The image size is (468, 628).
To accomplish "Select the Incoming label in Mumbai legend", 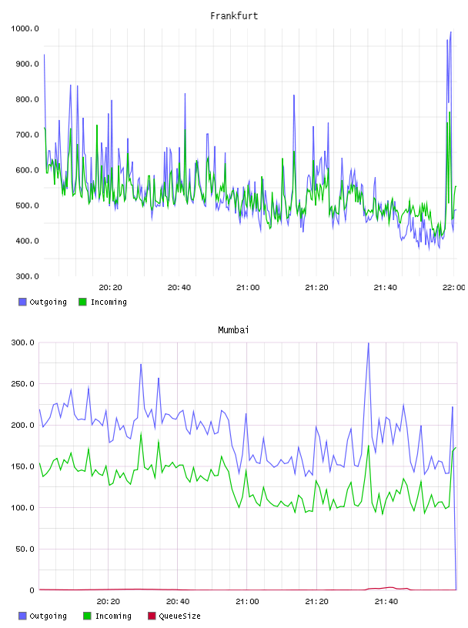I will point(113,616).
